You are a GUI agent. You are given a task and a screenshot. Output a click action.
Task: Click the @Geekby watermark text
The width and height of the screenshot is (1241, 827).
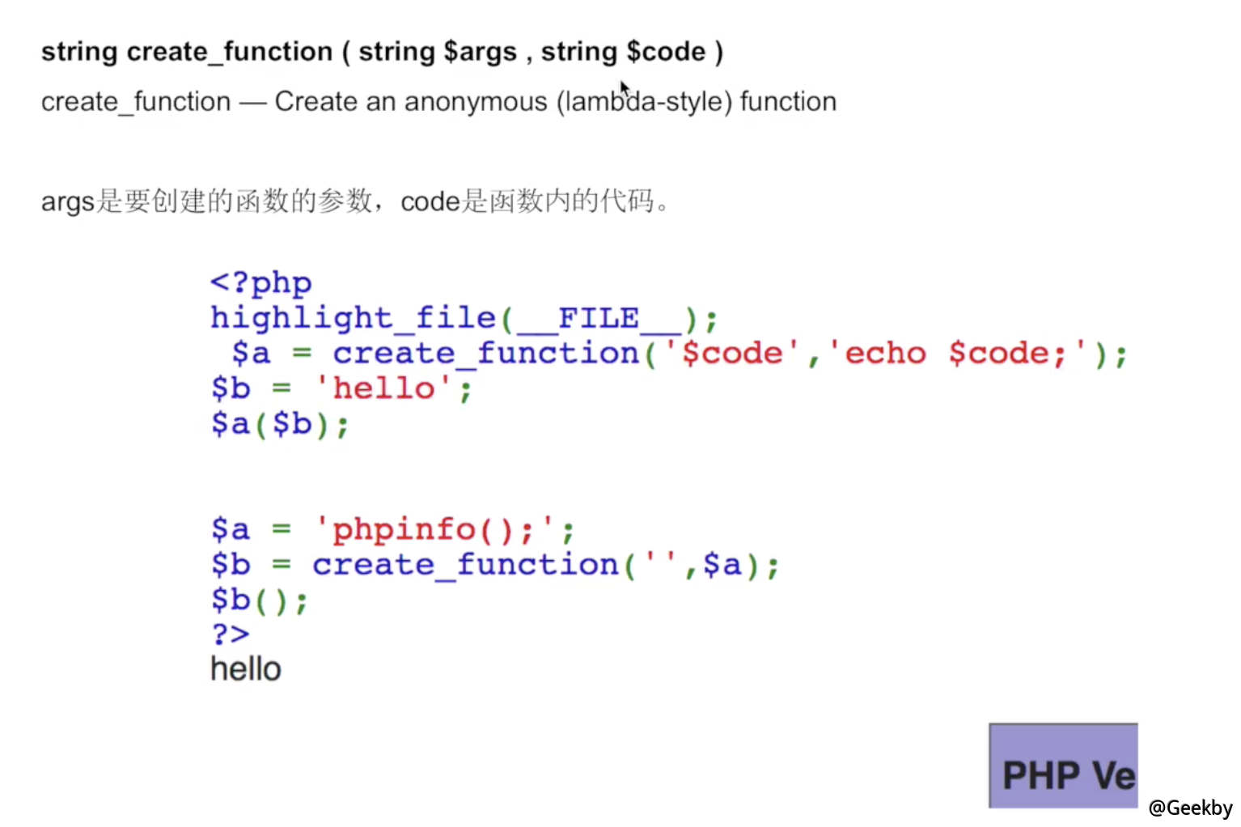(1190, 808)
